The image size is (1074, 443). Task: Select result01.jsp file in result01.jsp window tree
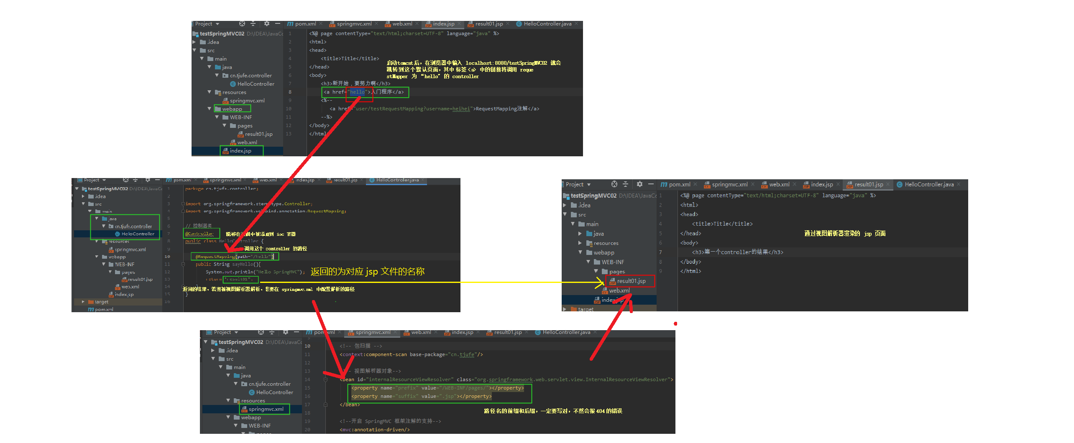click(627, 281)
